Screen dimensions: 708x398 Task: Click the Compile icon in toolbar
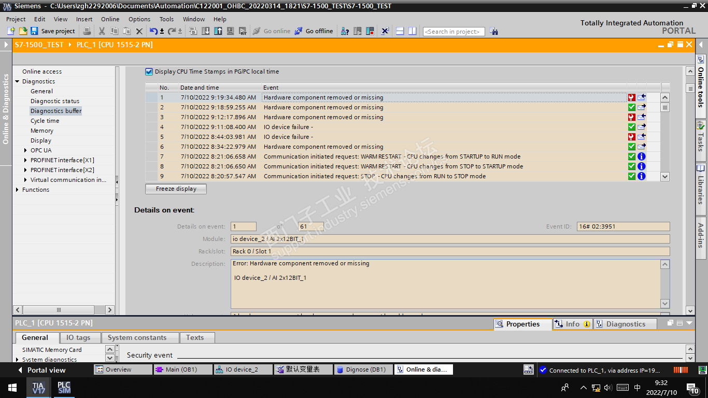pos(193,31)
